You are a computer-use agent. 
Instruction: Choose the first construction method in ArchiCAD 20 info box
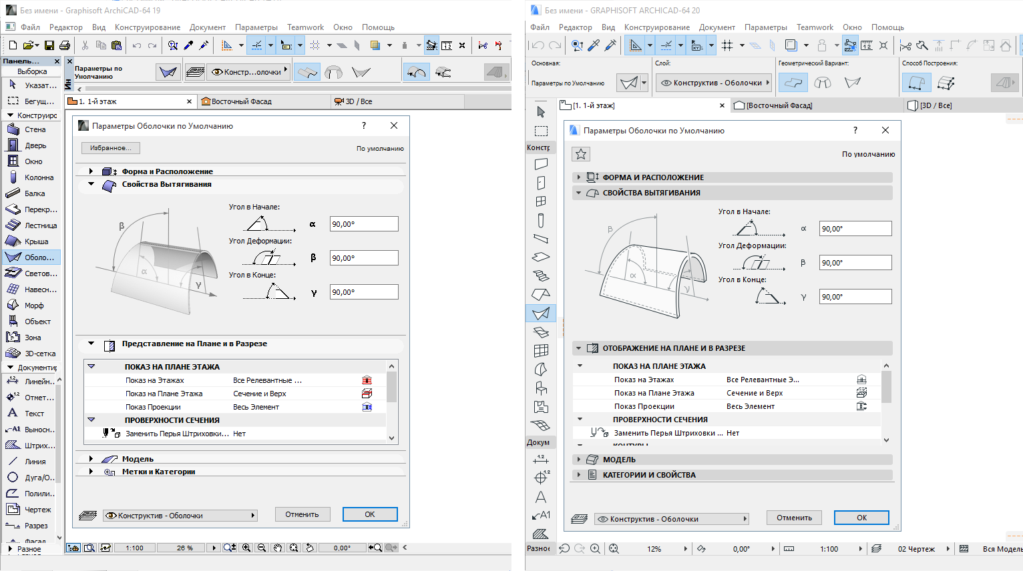[917, 83]
